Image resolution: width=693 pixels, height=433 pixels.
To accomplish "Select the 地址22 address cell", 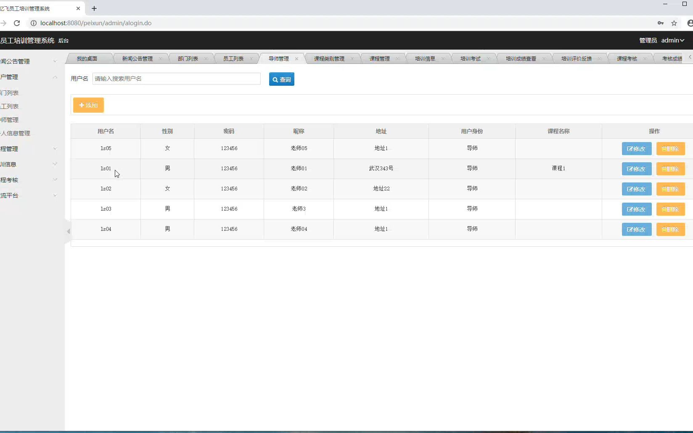I will [381, 189].
